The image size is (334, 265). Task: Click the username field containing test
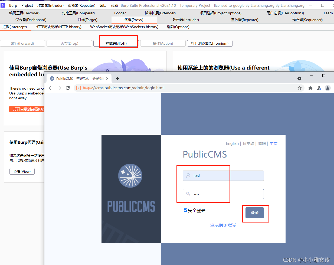(x=223, y=176)
